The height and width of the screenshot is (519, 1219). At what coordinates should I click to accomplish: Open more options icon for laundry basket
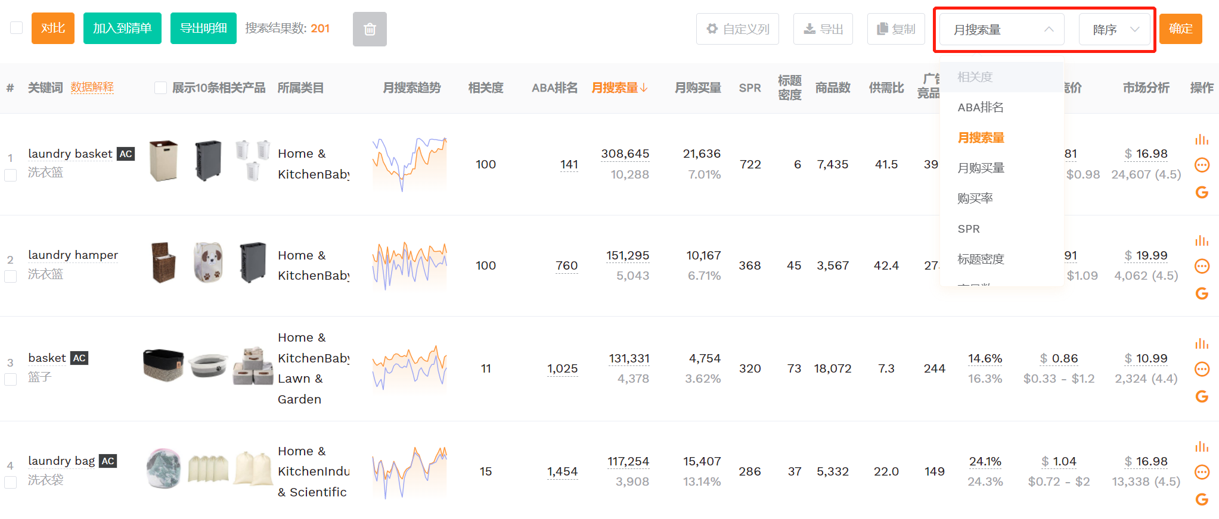click(1202, 165)
